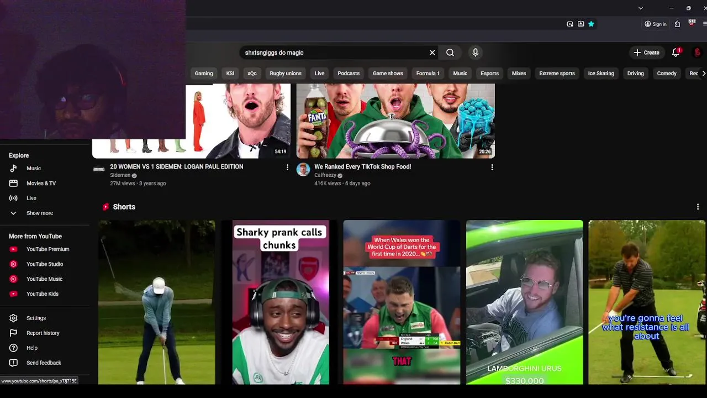The height and width of the screenshot is (398, 707).
Task: Select the Live category chip
Action: coord(320,73)
